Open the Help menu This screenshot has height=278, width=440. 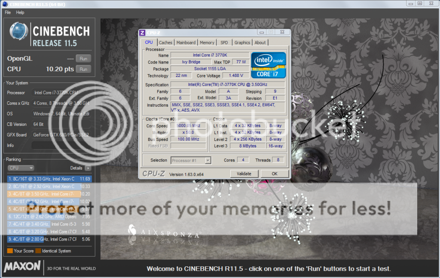pyautogui.click(x=20, y=12)
